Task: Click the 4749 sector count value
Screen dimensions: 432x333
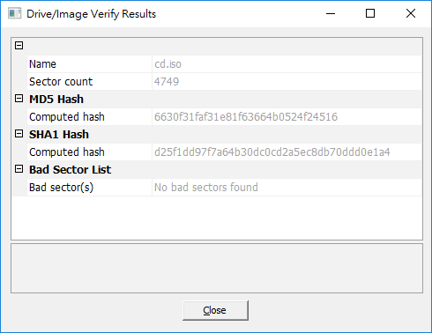Action: coord(167,82)
